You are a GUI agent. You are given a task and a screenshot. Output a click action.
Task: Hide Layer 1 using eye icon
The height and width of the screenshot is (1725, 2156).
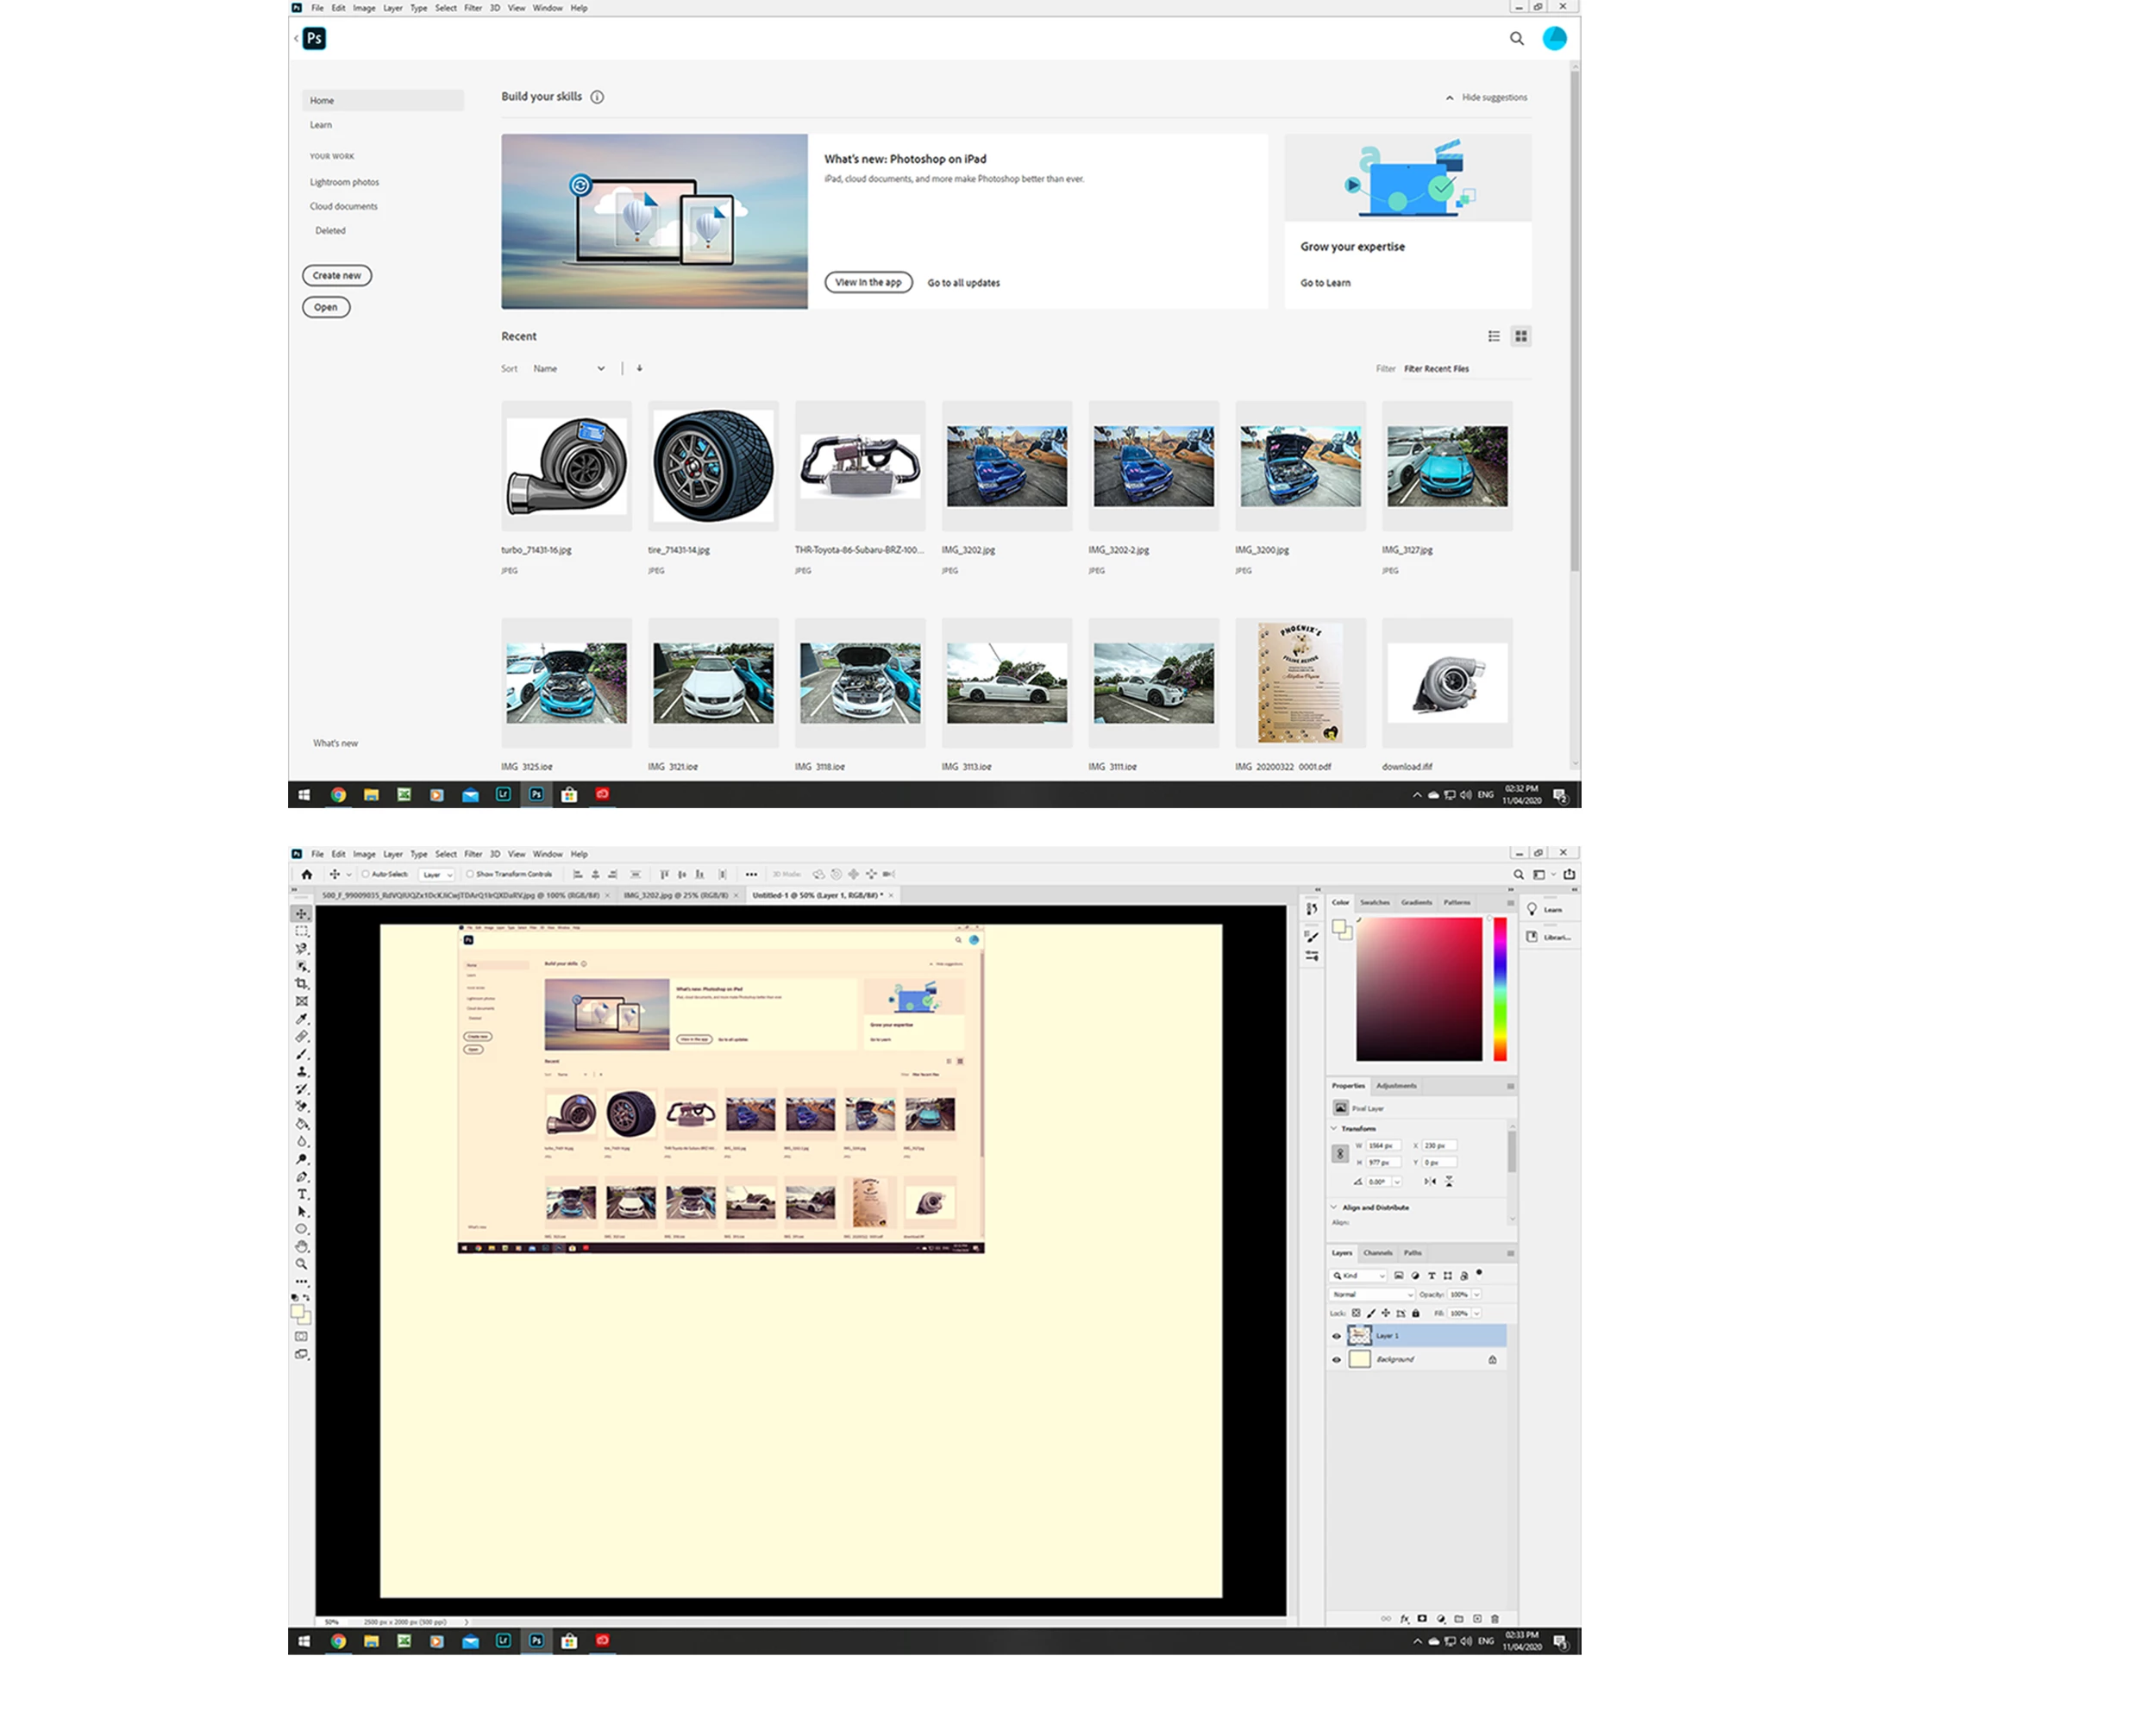[x=1336, y=1335]
